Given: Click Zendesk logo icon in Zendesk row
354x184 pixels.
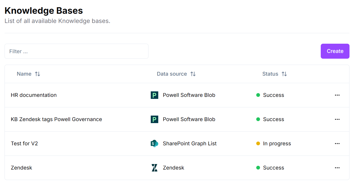Looking at the screenshot, I should pyautogui.click(x=154, y=168).
